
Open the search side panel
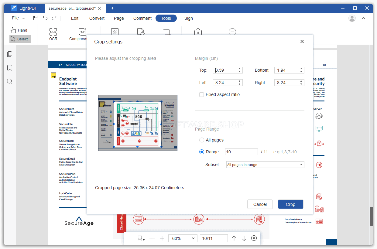pyautogui.click(x=10, y=81)
